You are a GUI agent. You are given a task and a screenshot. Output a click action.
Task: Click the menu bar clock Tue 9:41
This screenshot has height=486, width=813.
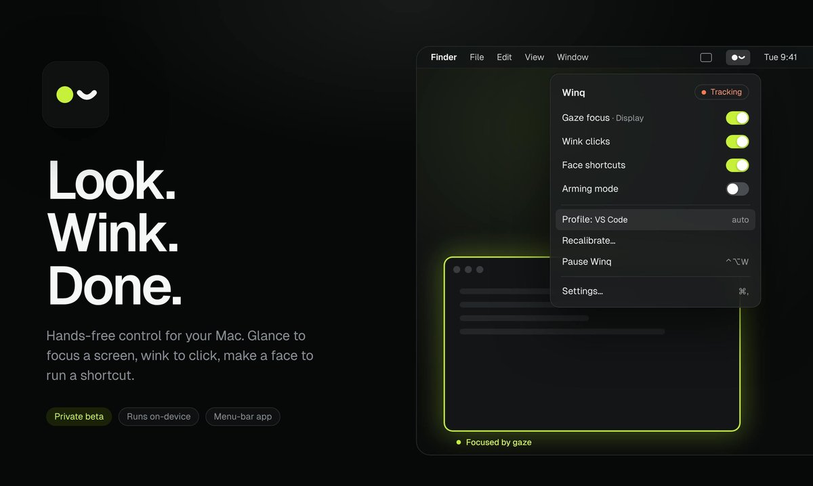(x=780, y=58)
